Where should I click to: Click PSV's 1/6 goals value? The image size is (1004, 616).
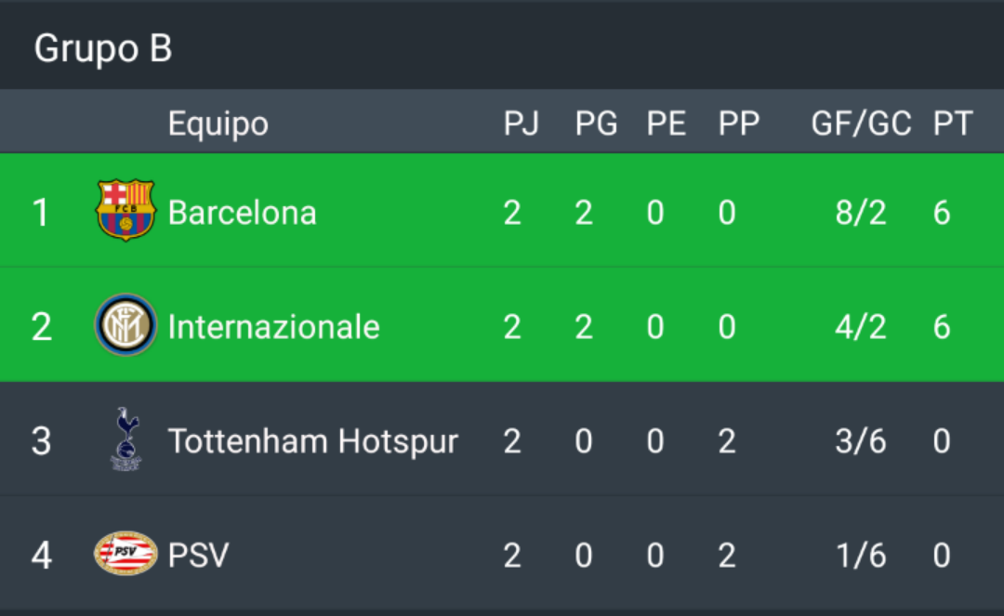pos(862,556)
